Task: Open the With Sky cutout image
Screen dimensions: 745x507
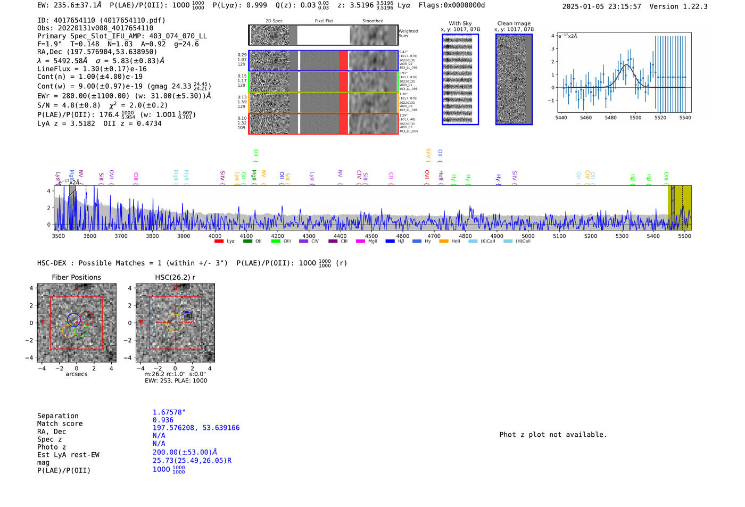Action: point(460,79)
